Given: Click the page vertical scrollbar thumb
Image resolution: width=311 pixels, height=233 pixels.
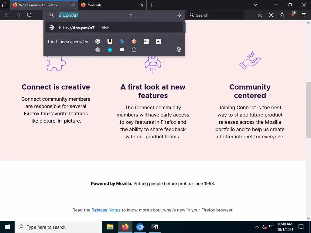Looking at the screenshot, I should pos(308,110).
